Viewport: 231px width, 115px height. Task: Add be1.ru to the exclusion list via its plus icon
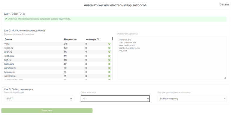click(109, 60)
